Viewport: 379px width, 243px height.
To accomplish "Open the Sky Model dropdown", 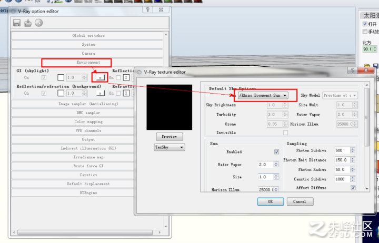I will click(x=340, y=95).
